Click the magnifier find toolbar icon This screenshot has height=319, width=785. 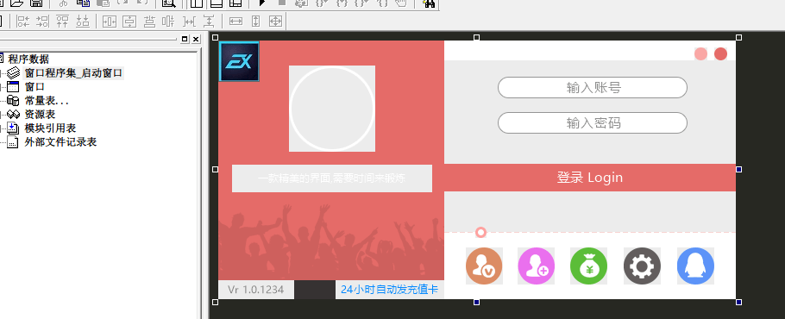click(169, 3)
